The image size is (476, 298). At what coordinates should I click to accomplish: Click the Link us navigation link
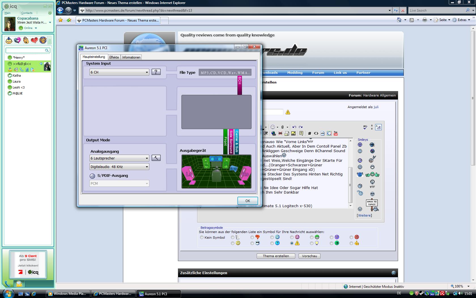(x=340, y=73)
